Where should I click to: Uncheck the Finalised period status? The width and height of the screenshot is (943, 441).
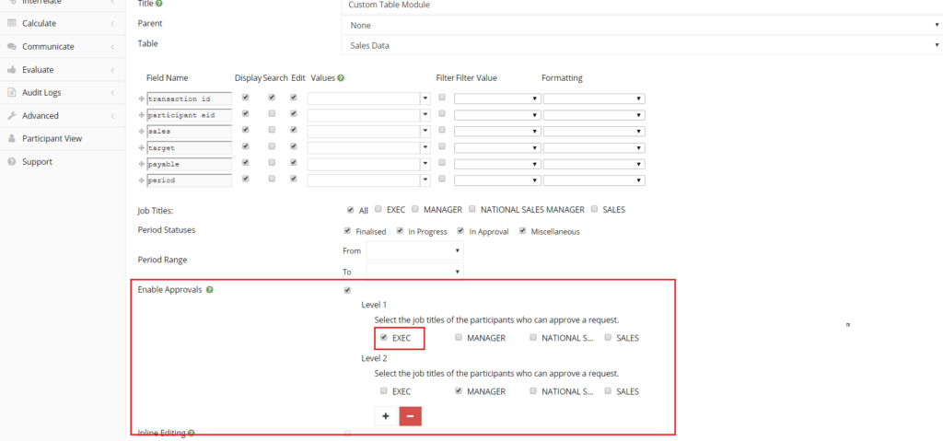[347, 230]
